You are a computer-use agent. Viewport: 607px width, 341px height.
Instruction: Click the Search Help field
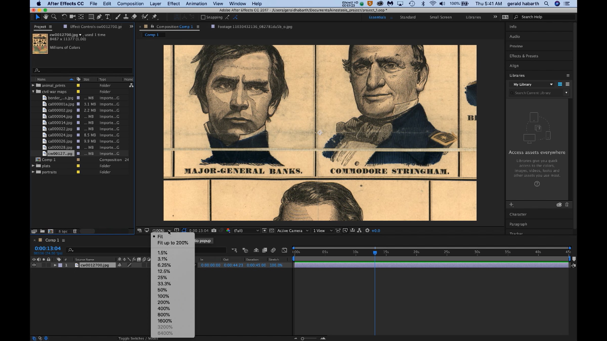pyautogui.click(x=544, y=17)
